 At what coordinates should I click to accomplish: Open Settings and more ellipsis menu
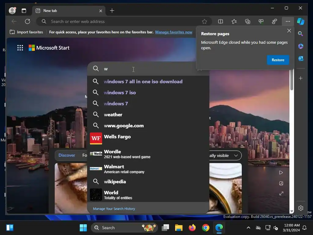point(288,21)
